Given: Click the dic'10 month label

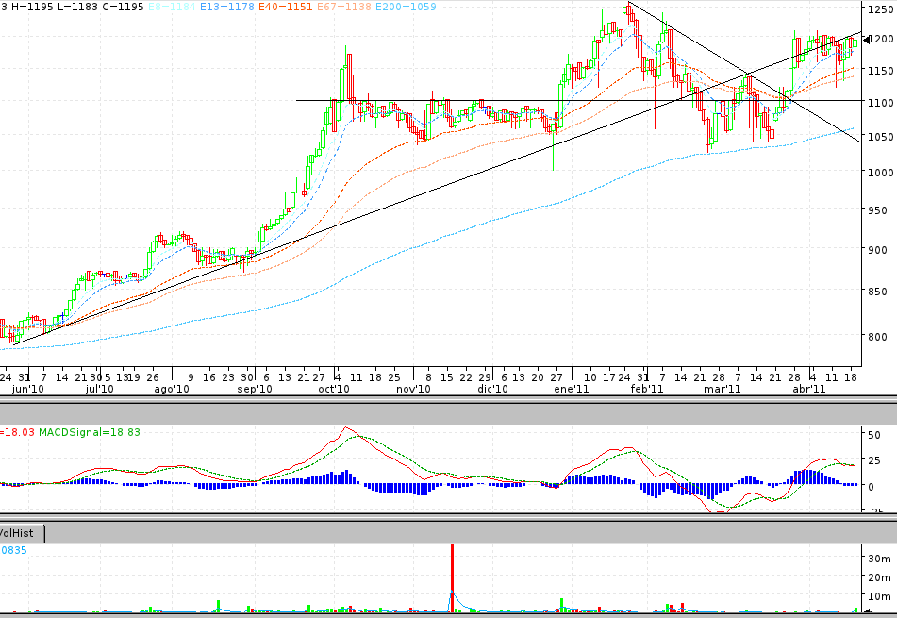Looking at the screenshot, I should coord(492,389).
